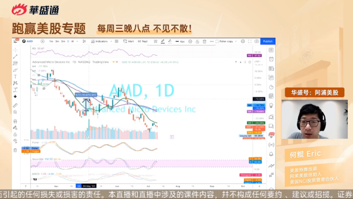Select the 3m timeframe
Image resolution: width=353 pixels, height=199 pixels.
click(57, 41)
